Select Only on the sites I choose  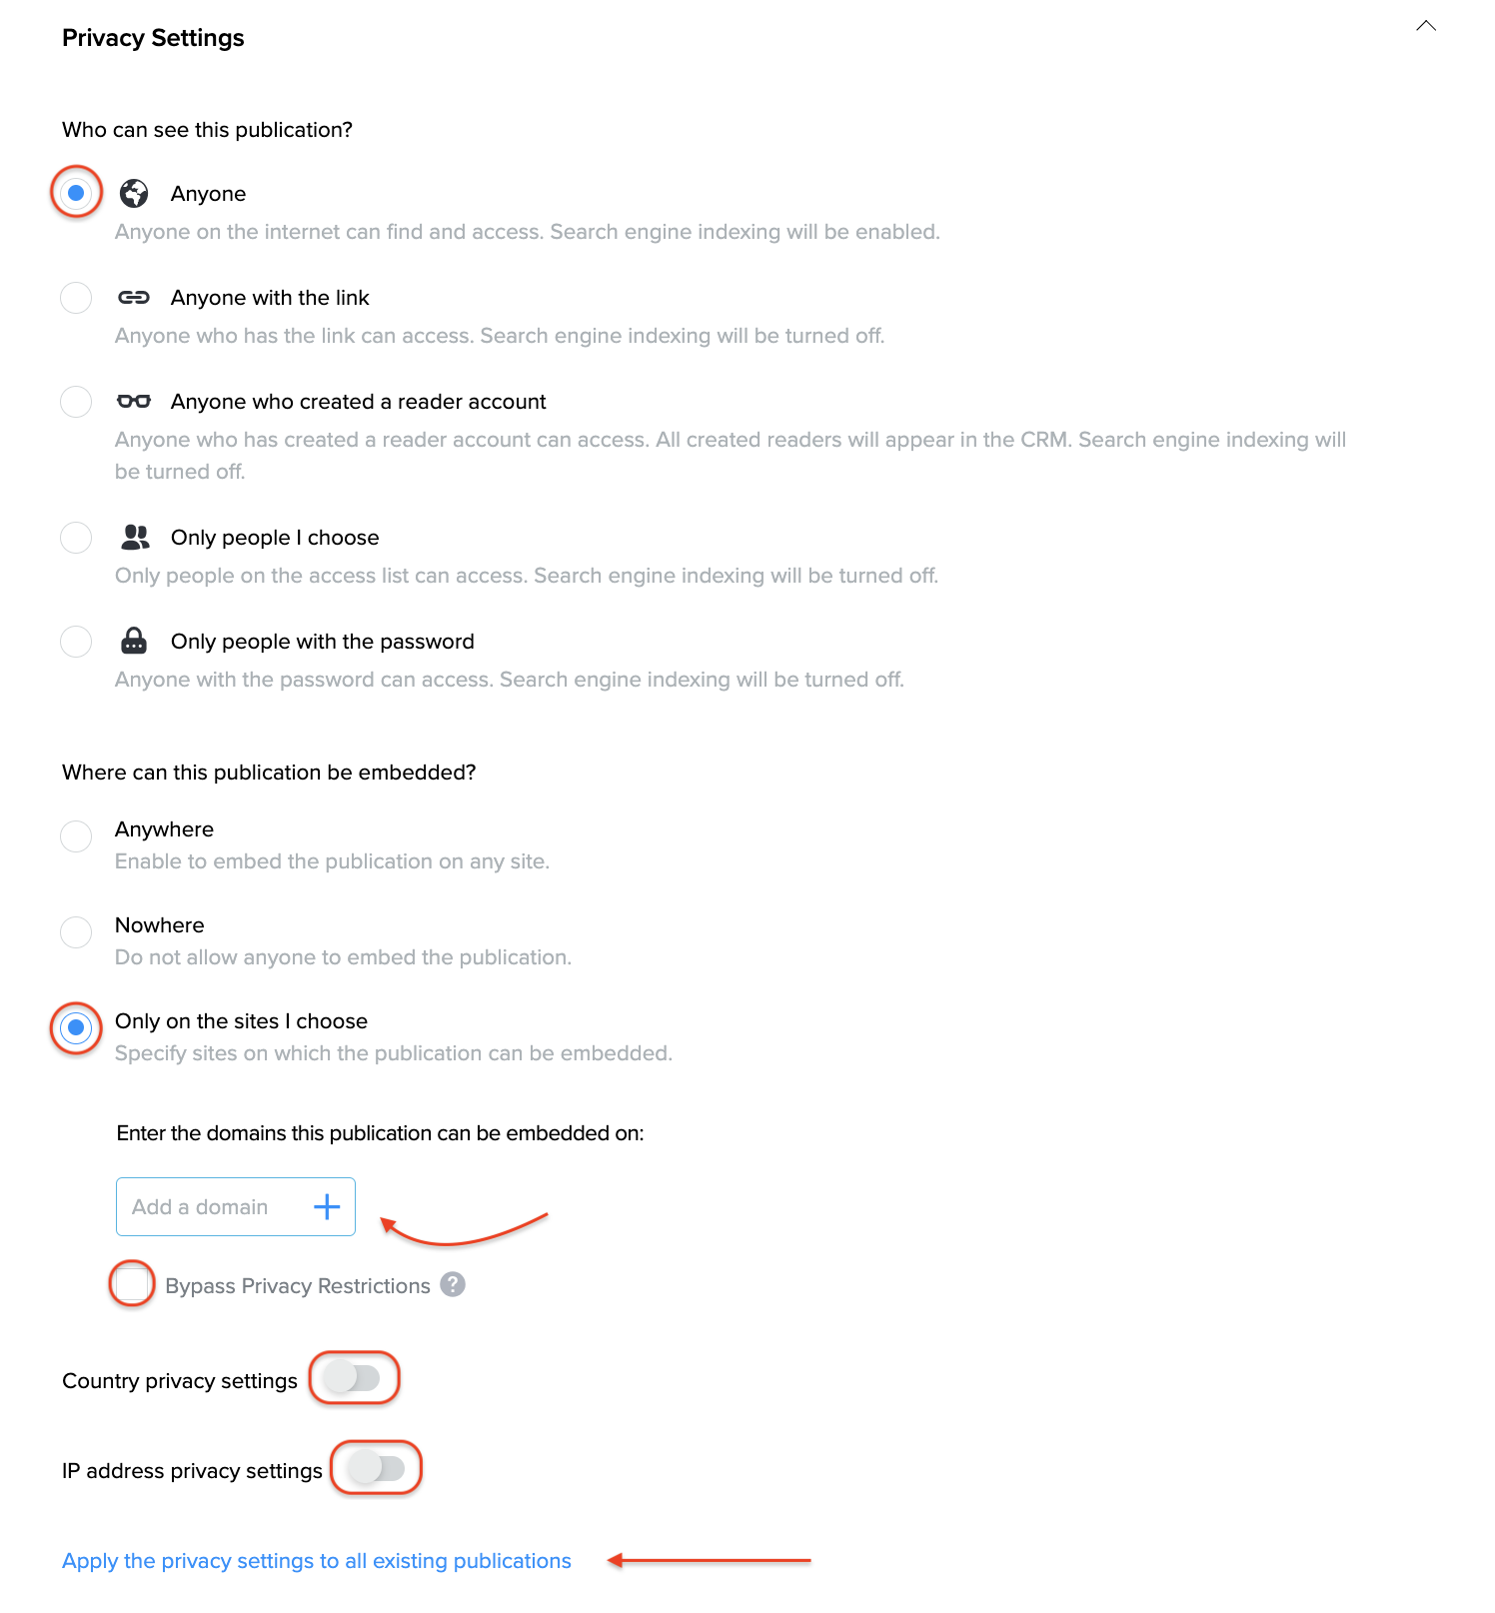[76, 1027]
